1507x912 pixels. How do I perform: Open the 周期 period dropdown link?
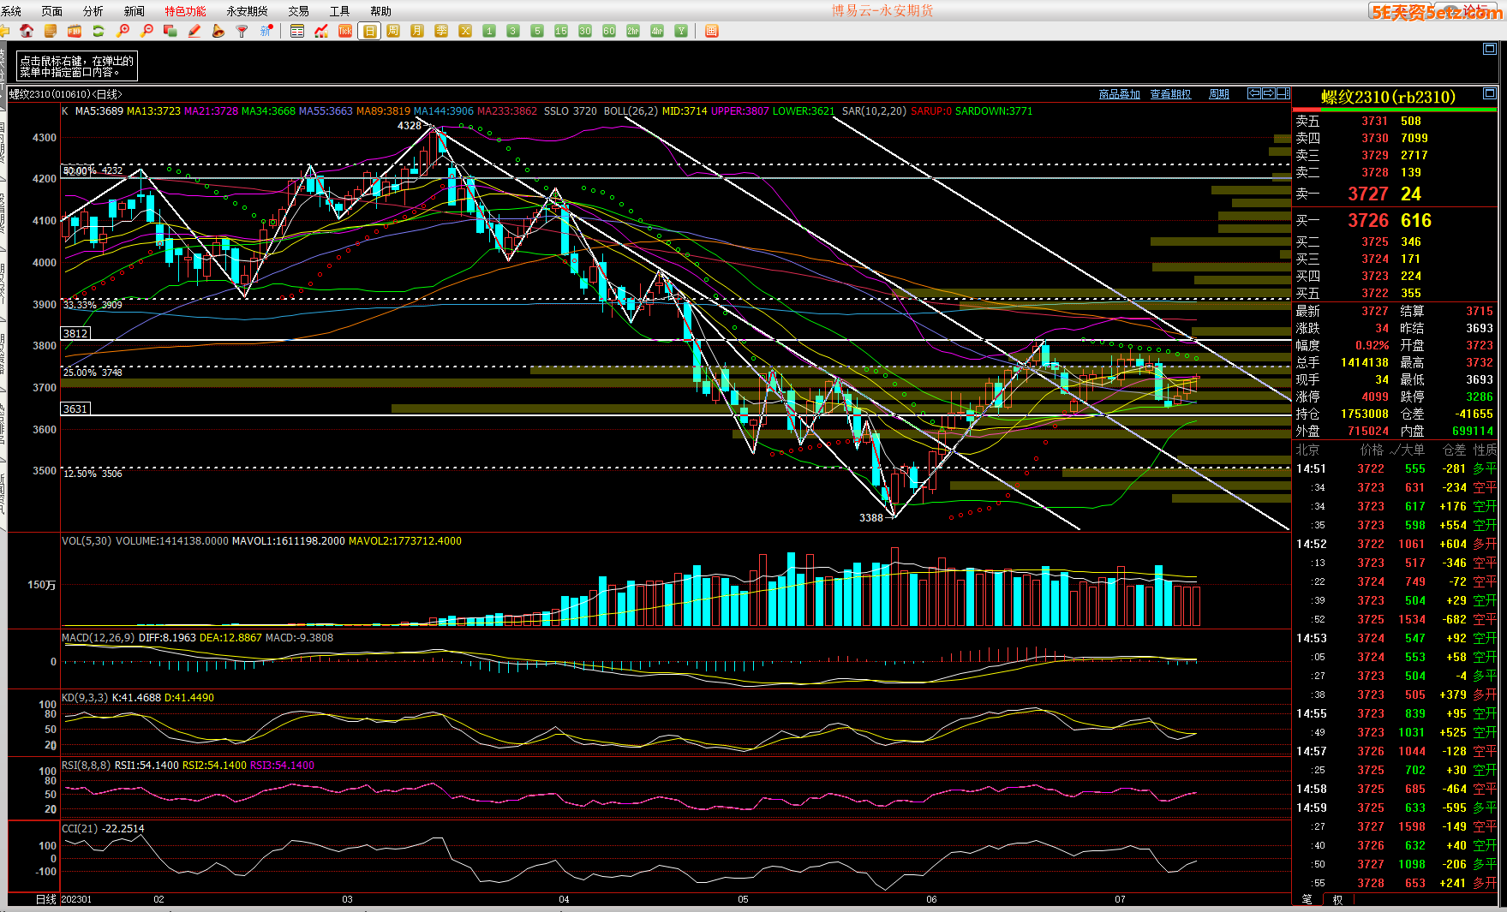[x=1218, y=94]
